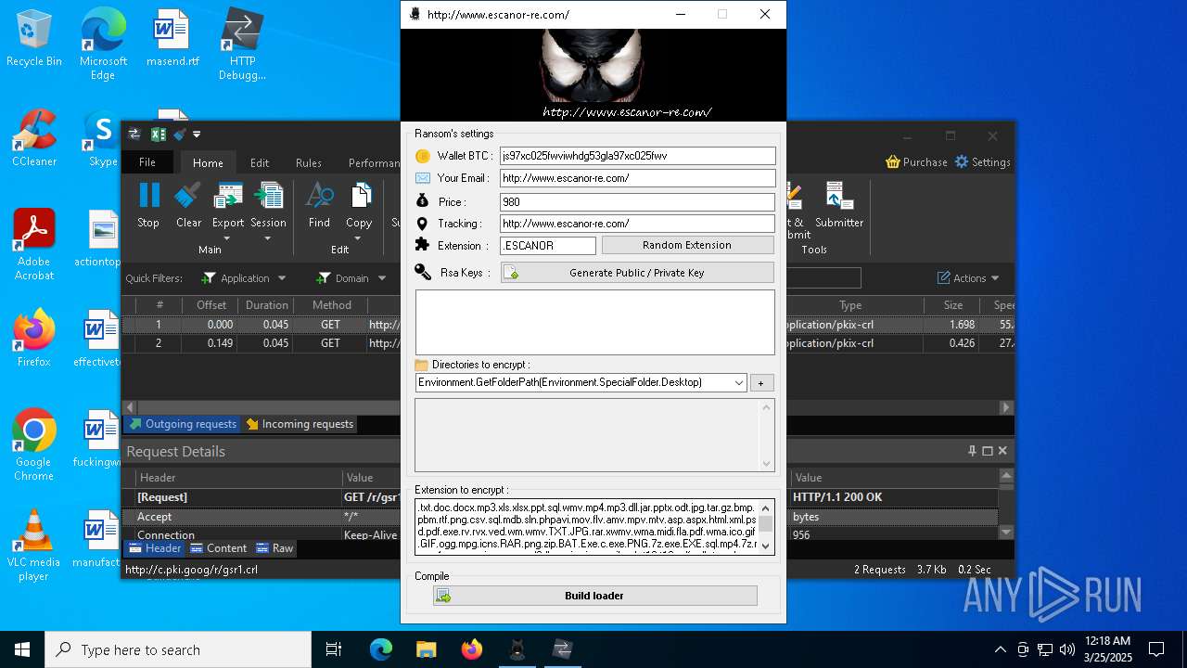Screen dimensions: 1187x668
Task: Open VLC media player desktop shortcut
Action: (x=34, y=546)
